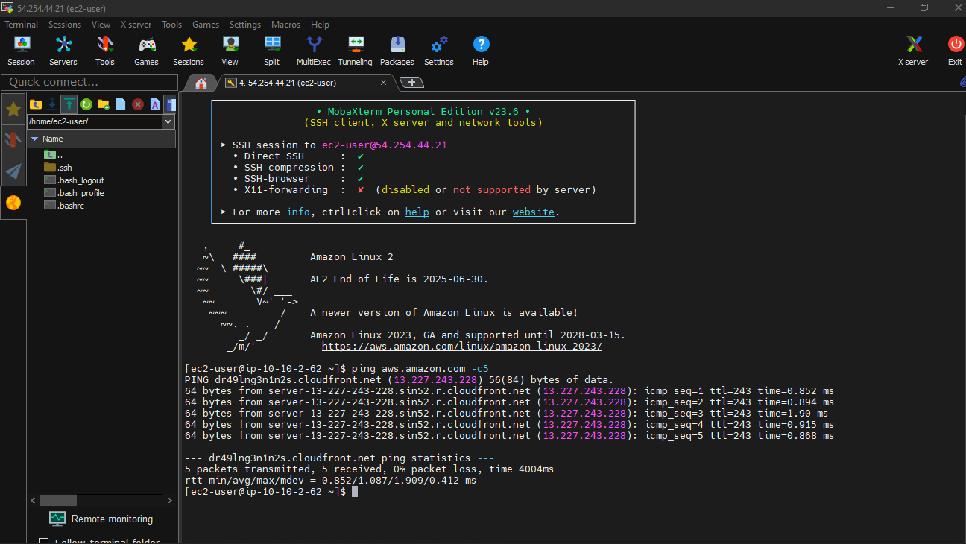This screenshot has width=966, height=544.
Task: Enable Follow terminal folder checkbox
Action: [x=43, y=542]
